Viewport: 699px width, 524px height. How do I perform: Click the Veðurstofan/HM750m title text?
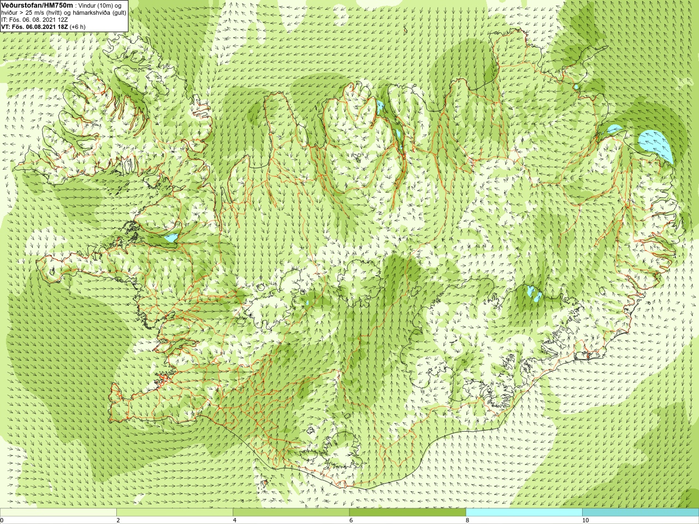click(37, 5)
